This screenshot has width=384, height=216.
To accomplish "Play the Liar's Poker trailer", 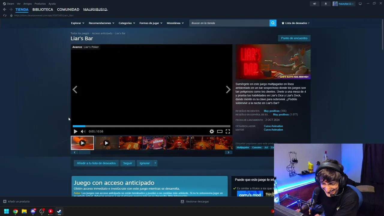I will click(76, 131).
